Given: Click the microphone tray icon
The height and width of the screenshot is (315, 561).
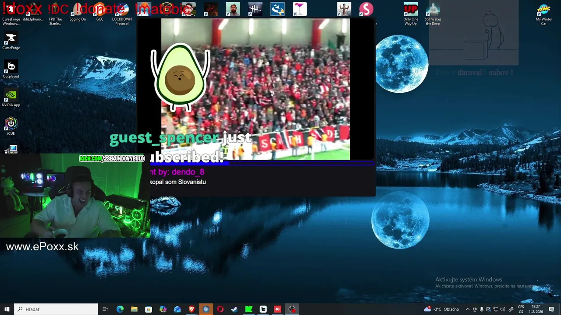Looking at the screenshot, I should click(482, 309).
